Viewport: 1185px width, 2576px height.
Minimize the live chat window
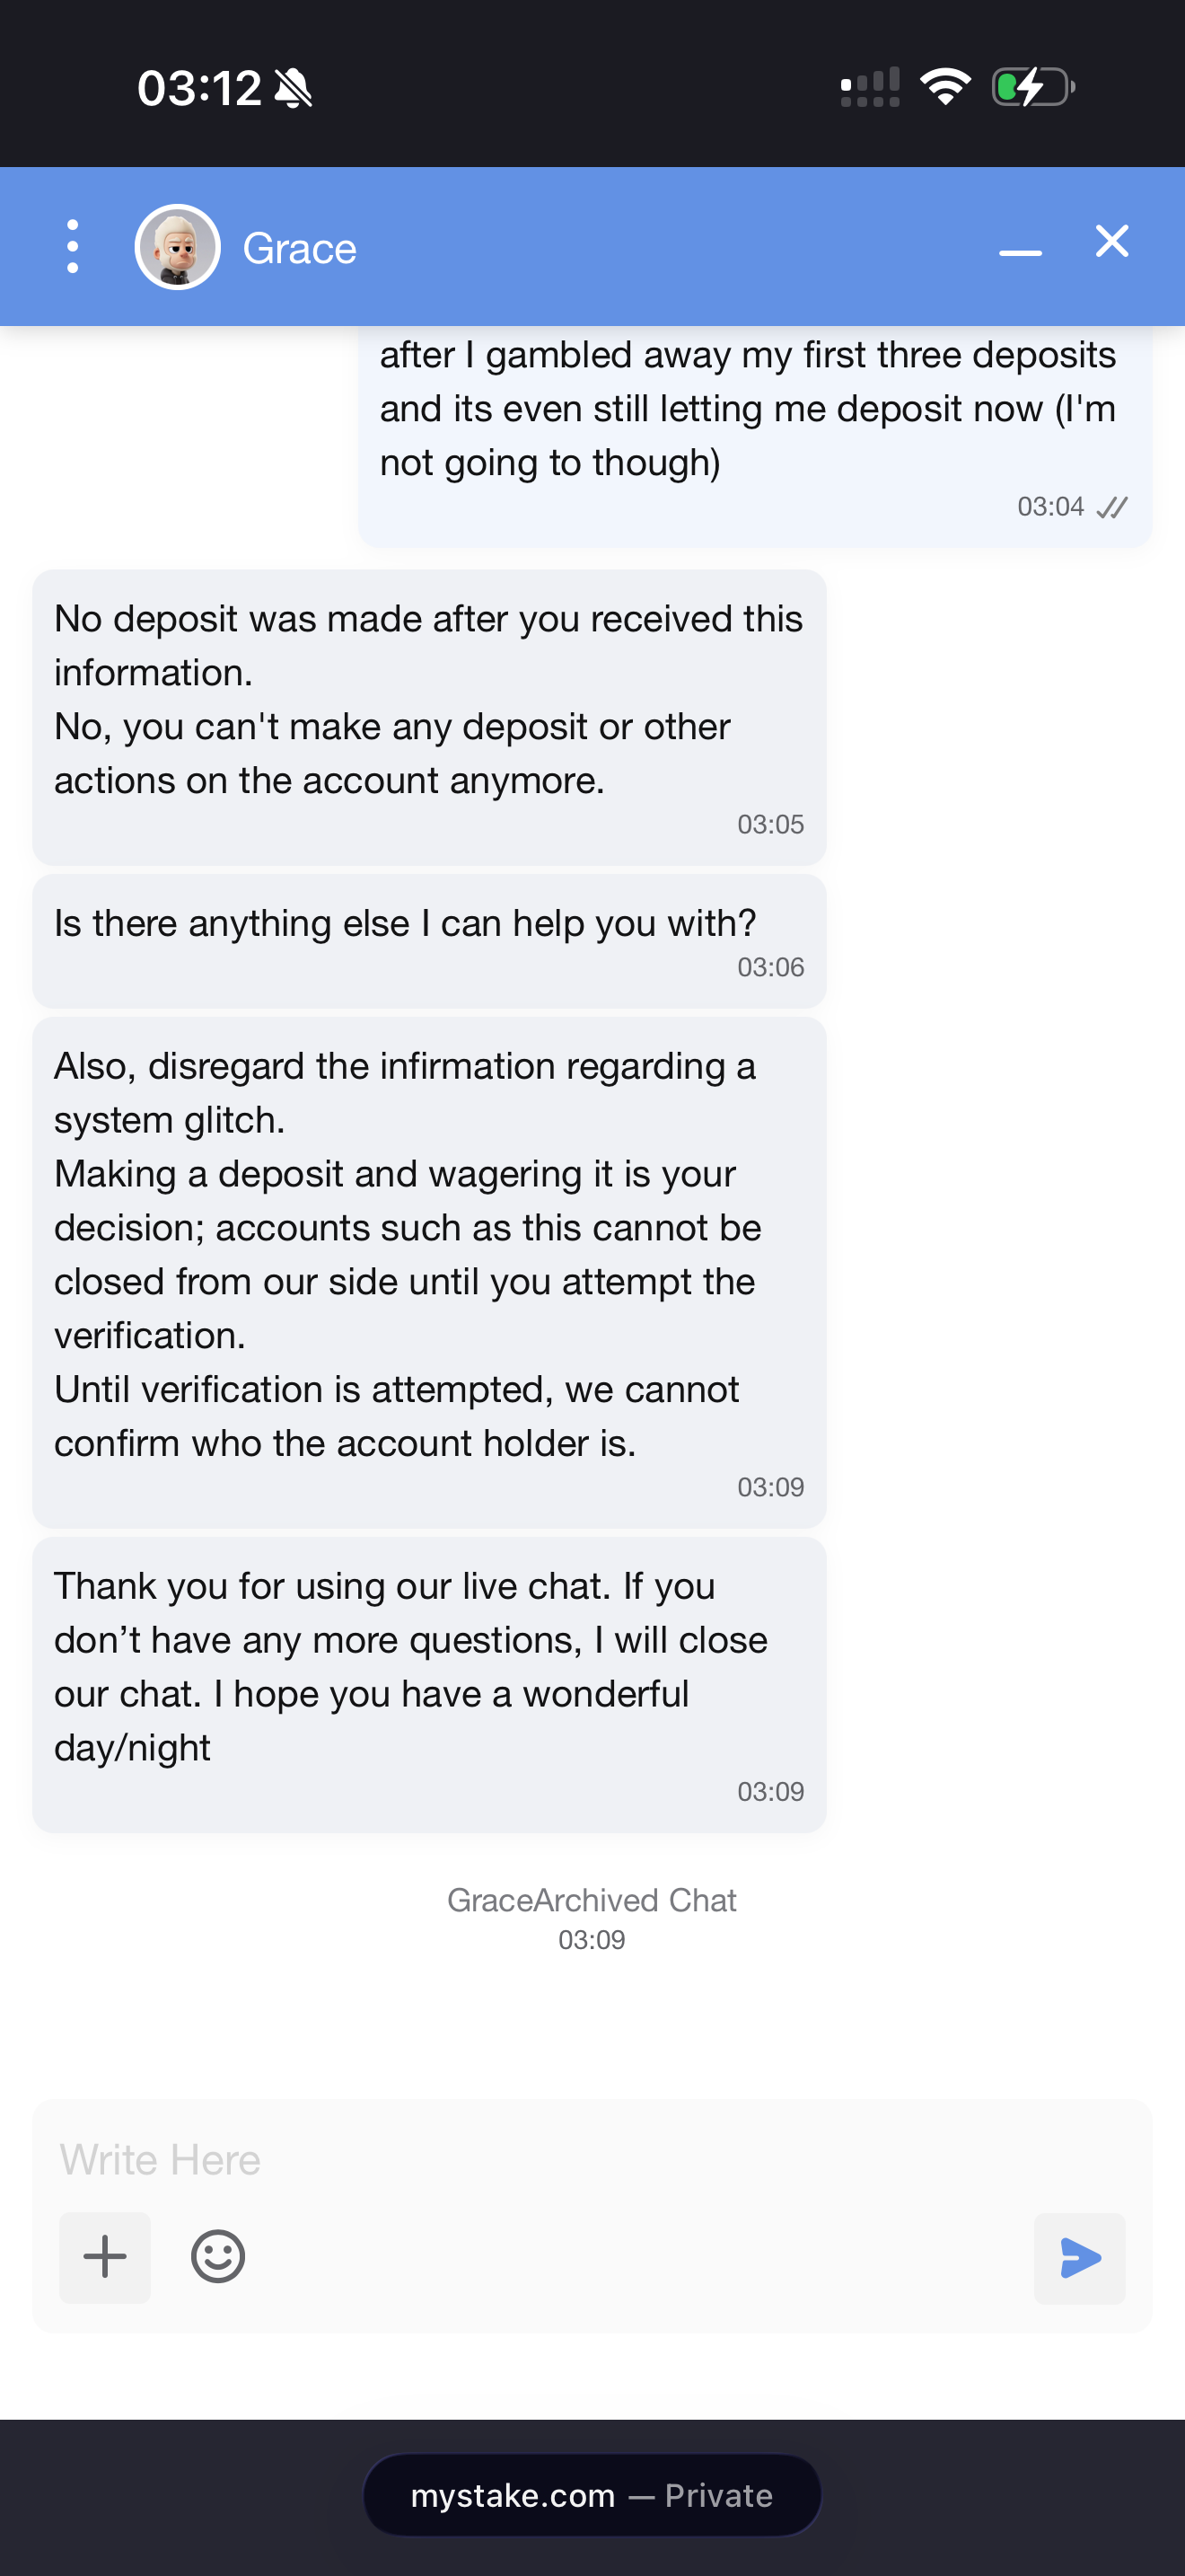click(1020, 252)
